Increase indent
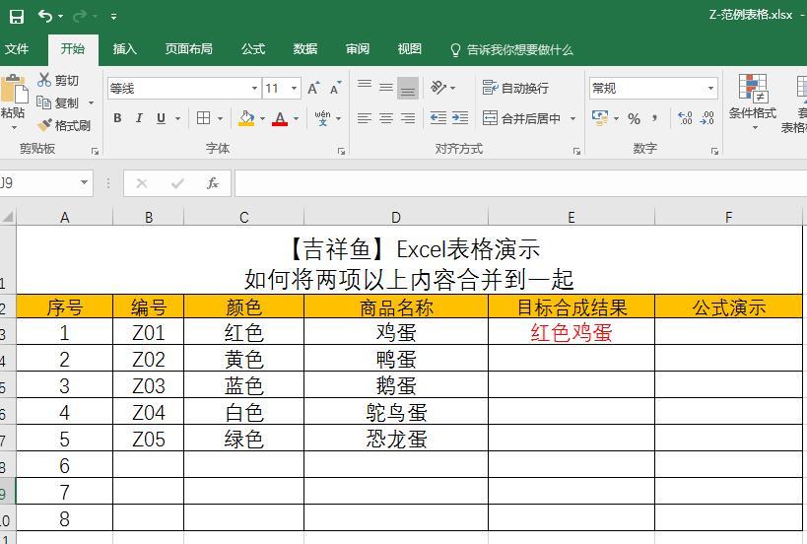 pyautogui.click(x=460, y=118)
